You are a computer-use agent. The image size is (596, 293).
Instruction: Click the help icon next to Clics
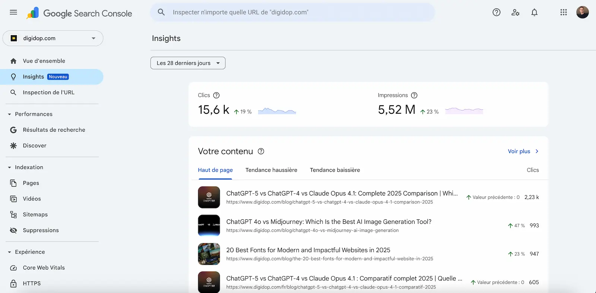(x=216, y=95)
